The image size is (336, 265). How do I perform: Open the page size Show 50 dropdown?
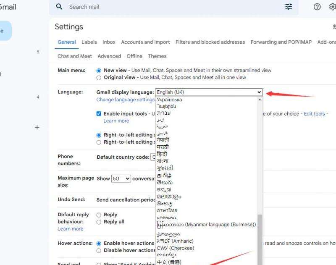click(121, 178)
